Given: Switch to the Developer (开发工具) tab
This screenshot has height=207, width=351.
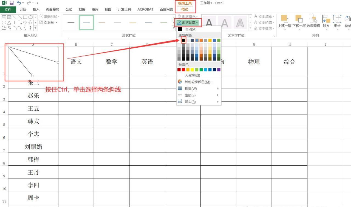Looking at the screenshot, I should click(x=124, y=9).
